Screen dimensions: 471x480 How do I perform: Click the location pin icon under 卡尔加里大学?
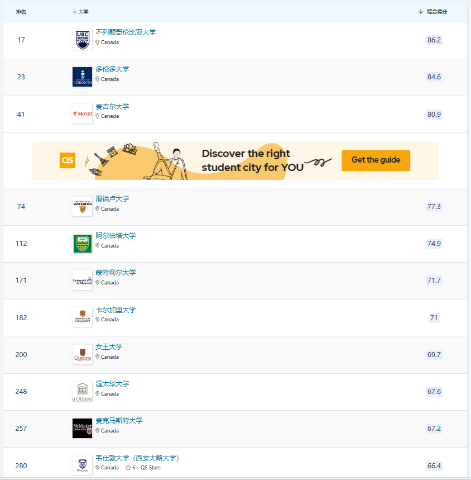pyautogui.click(x=98, y=320)
